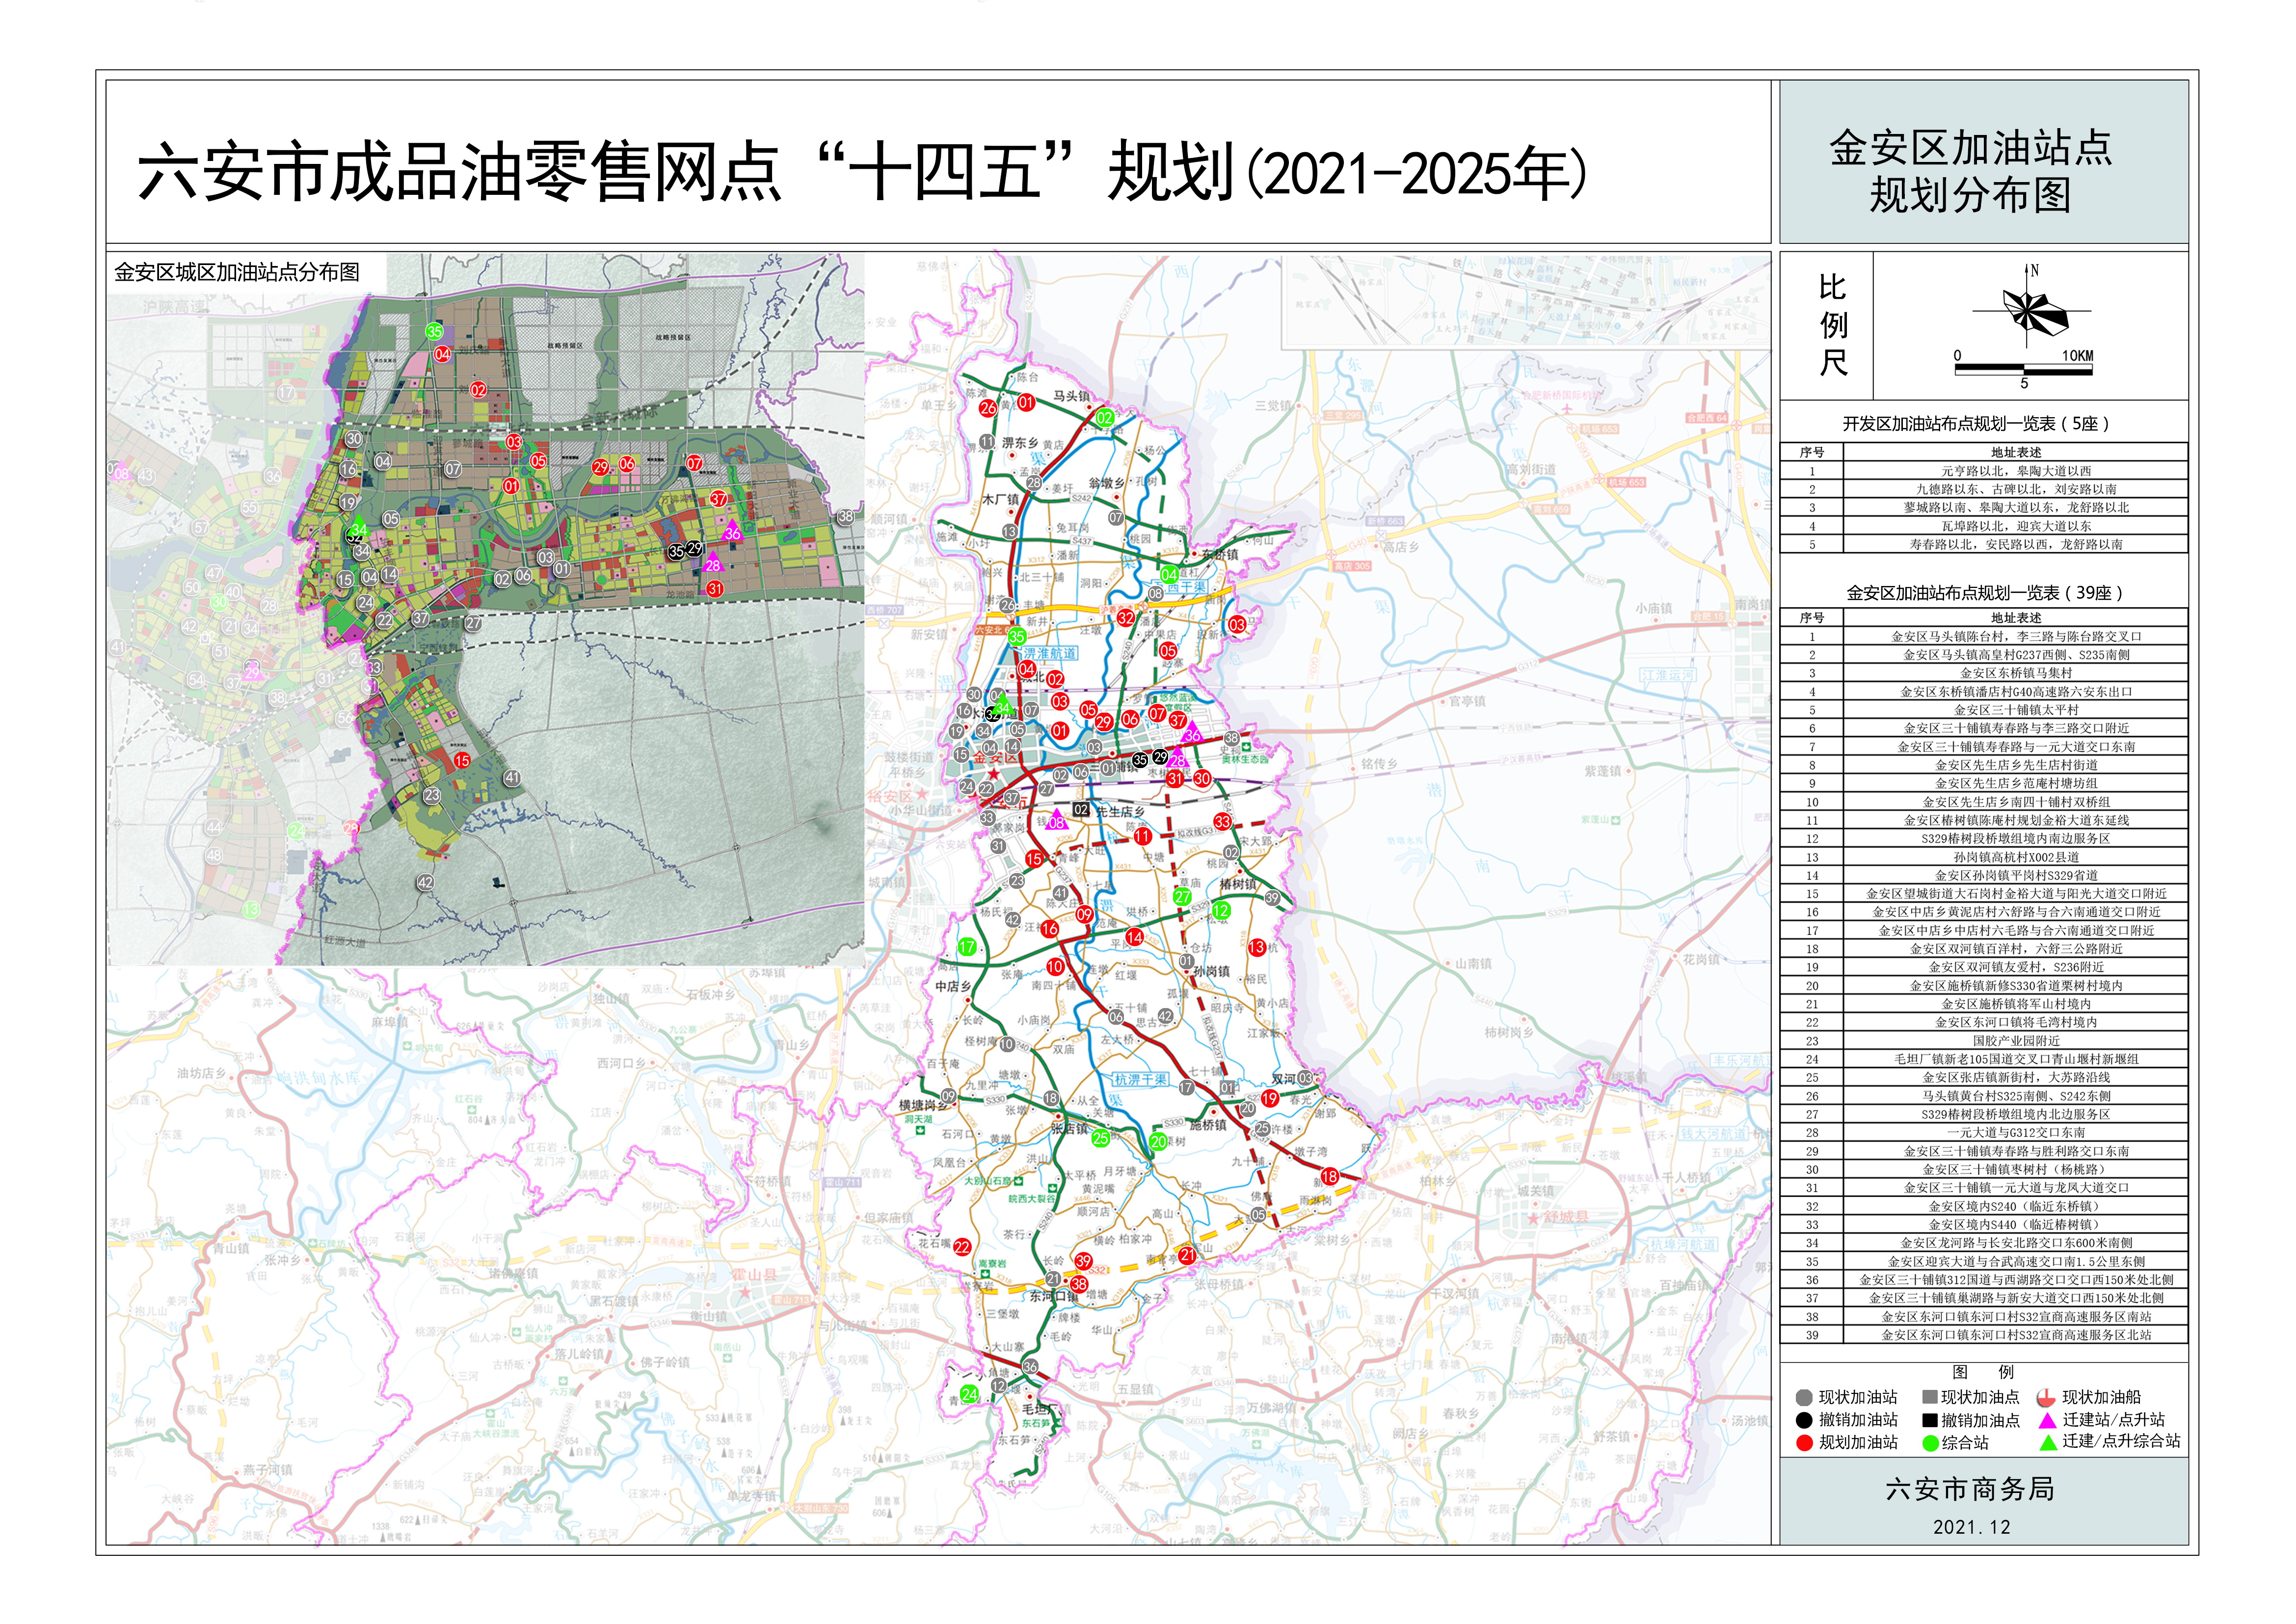
Task: Click the 金安区加油站点规划分布图 title box
Action: point(1984,162)
